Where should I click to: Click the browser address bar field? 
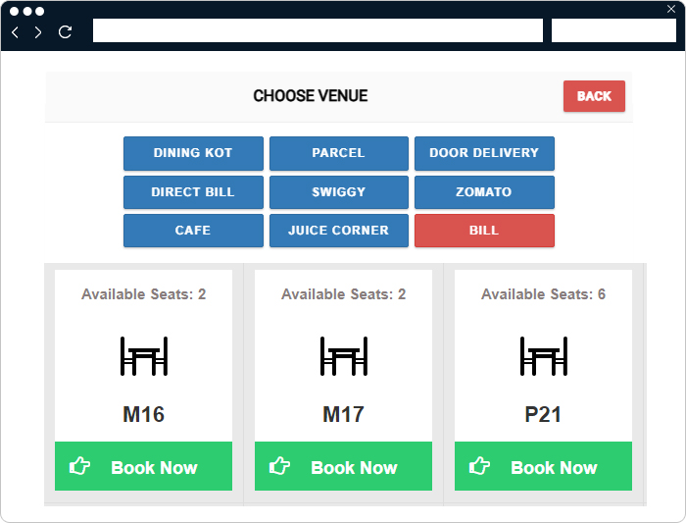pos(318,31)
